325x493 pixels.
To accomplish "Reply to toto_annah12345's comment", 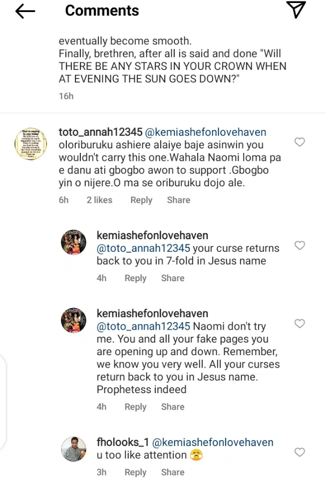I will pos(141,200).
